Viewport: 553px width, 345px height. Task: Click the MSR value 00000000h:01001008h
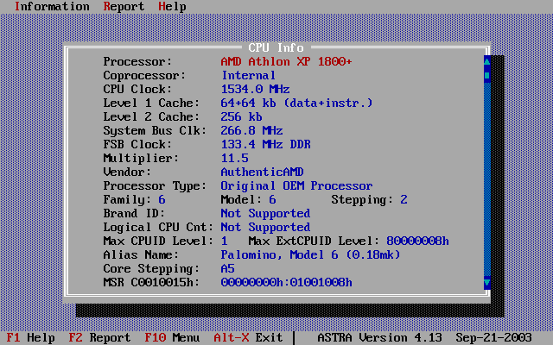pos(286,282)
